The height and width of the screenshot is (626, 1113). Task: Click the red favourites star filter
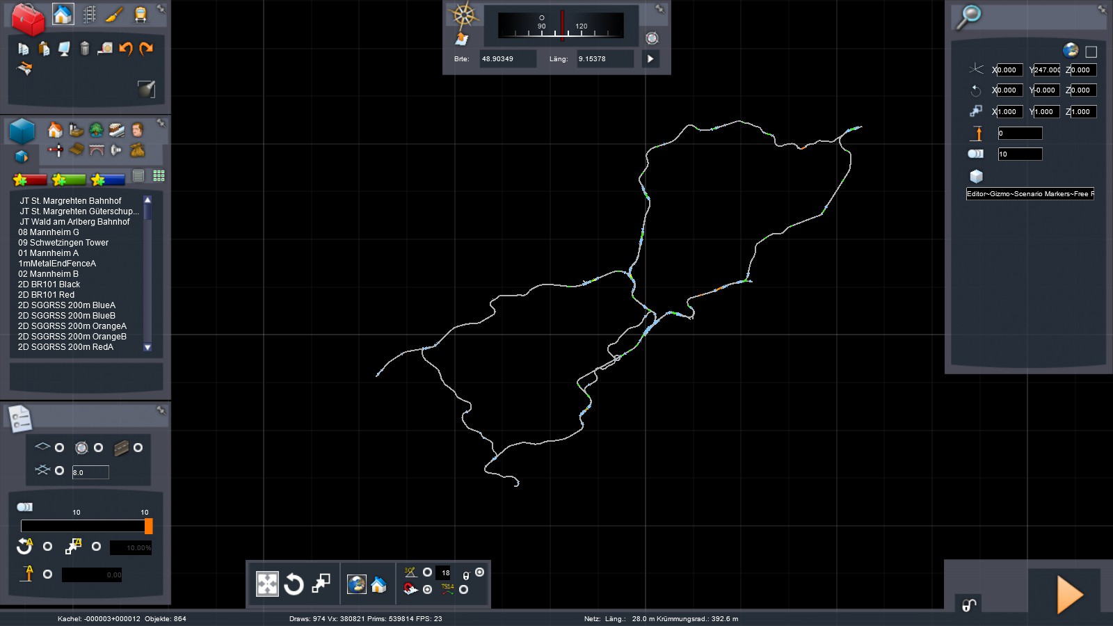click(x=30, y=180)
